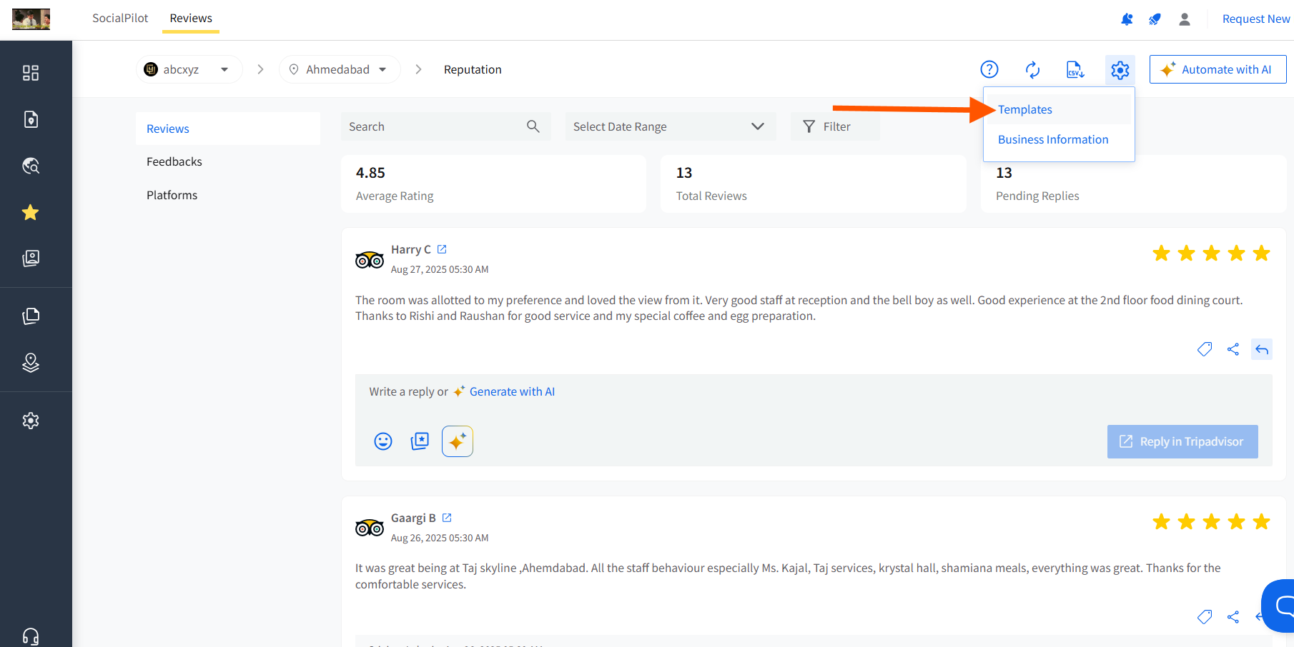Click Generate with AI link
Screen dimensions: 1294x647
[x=512, y=391]
